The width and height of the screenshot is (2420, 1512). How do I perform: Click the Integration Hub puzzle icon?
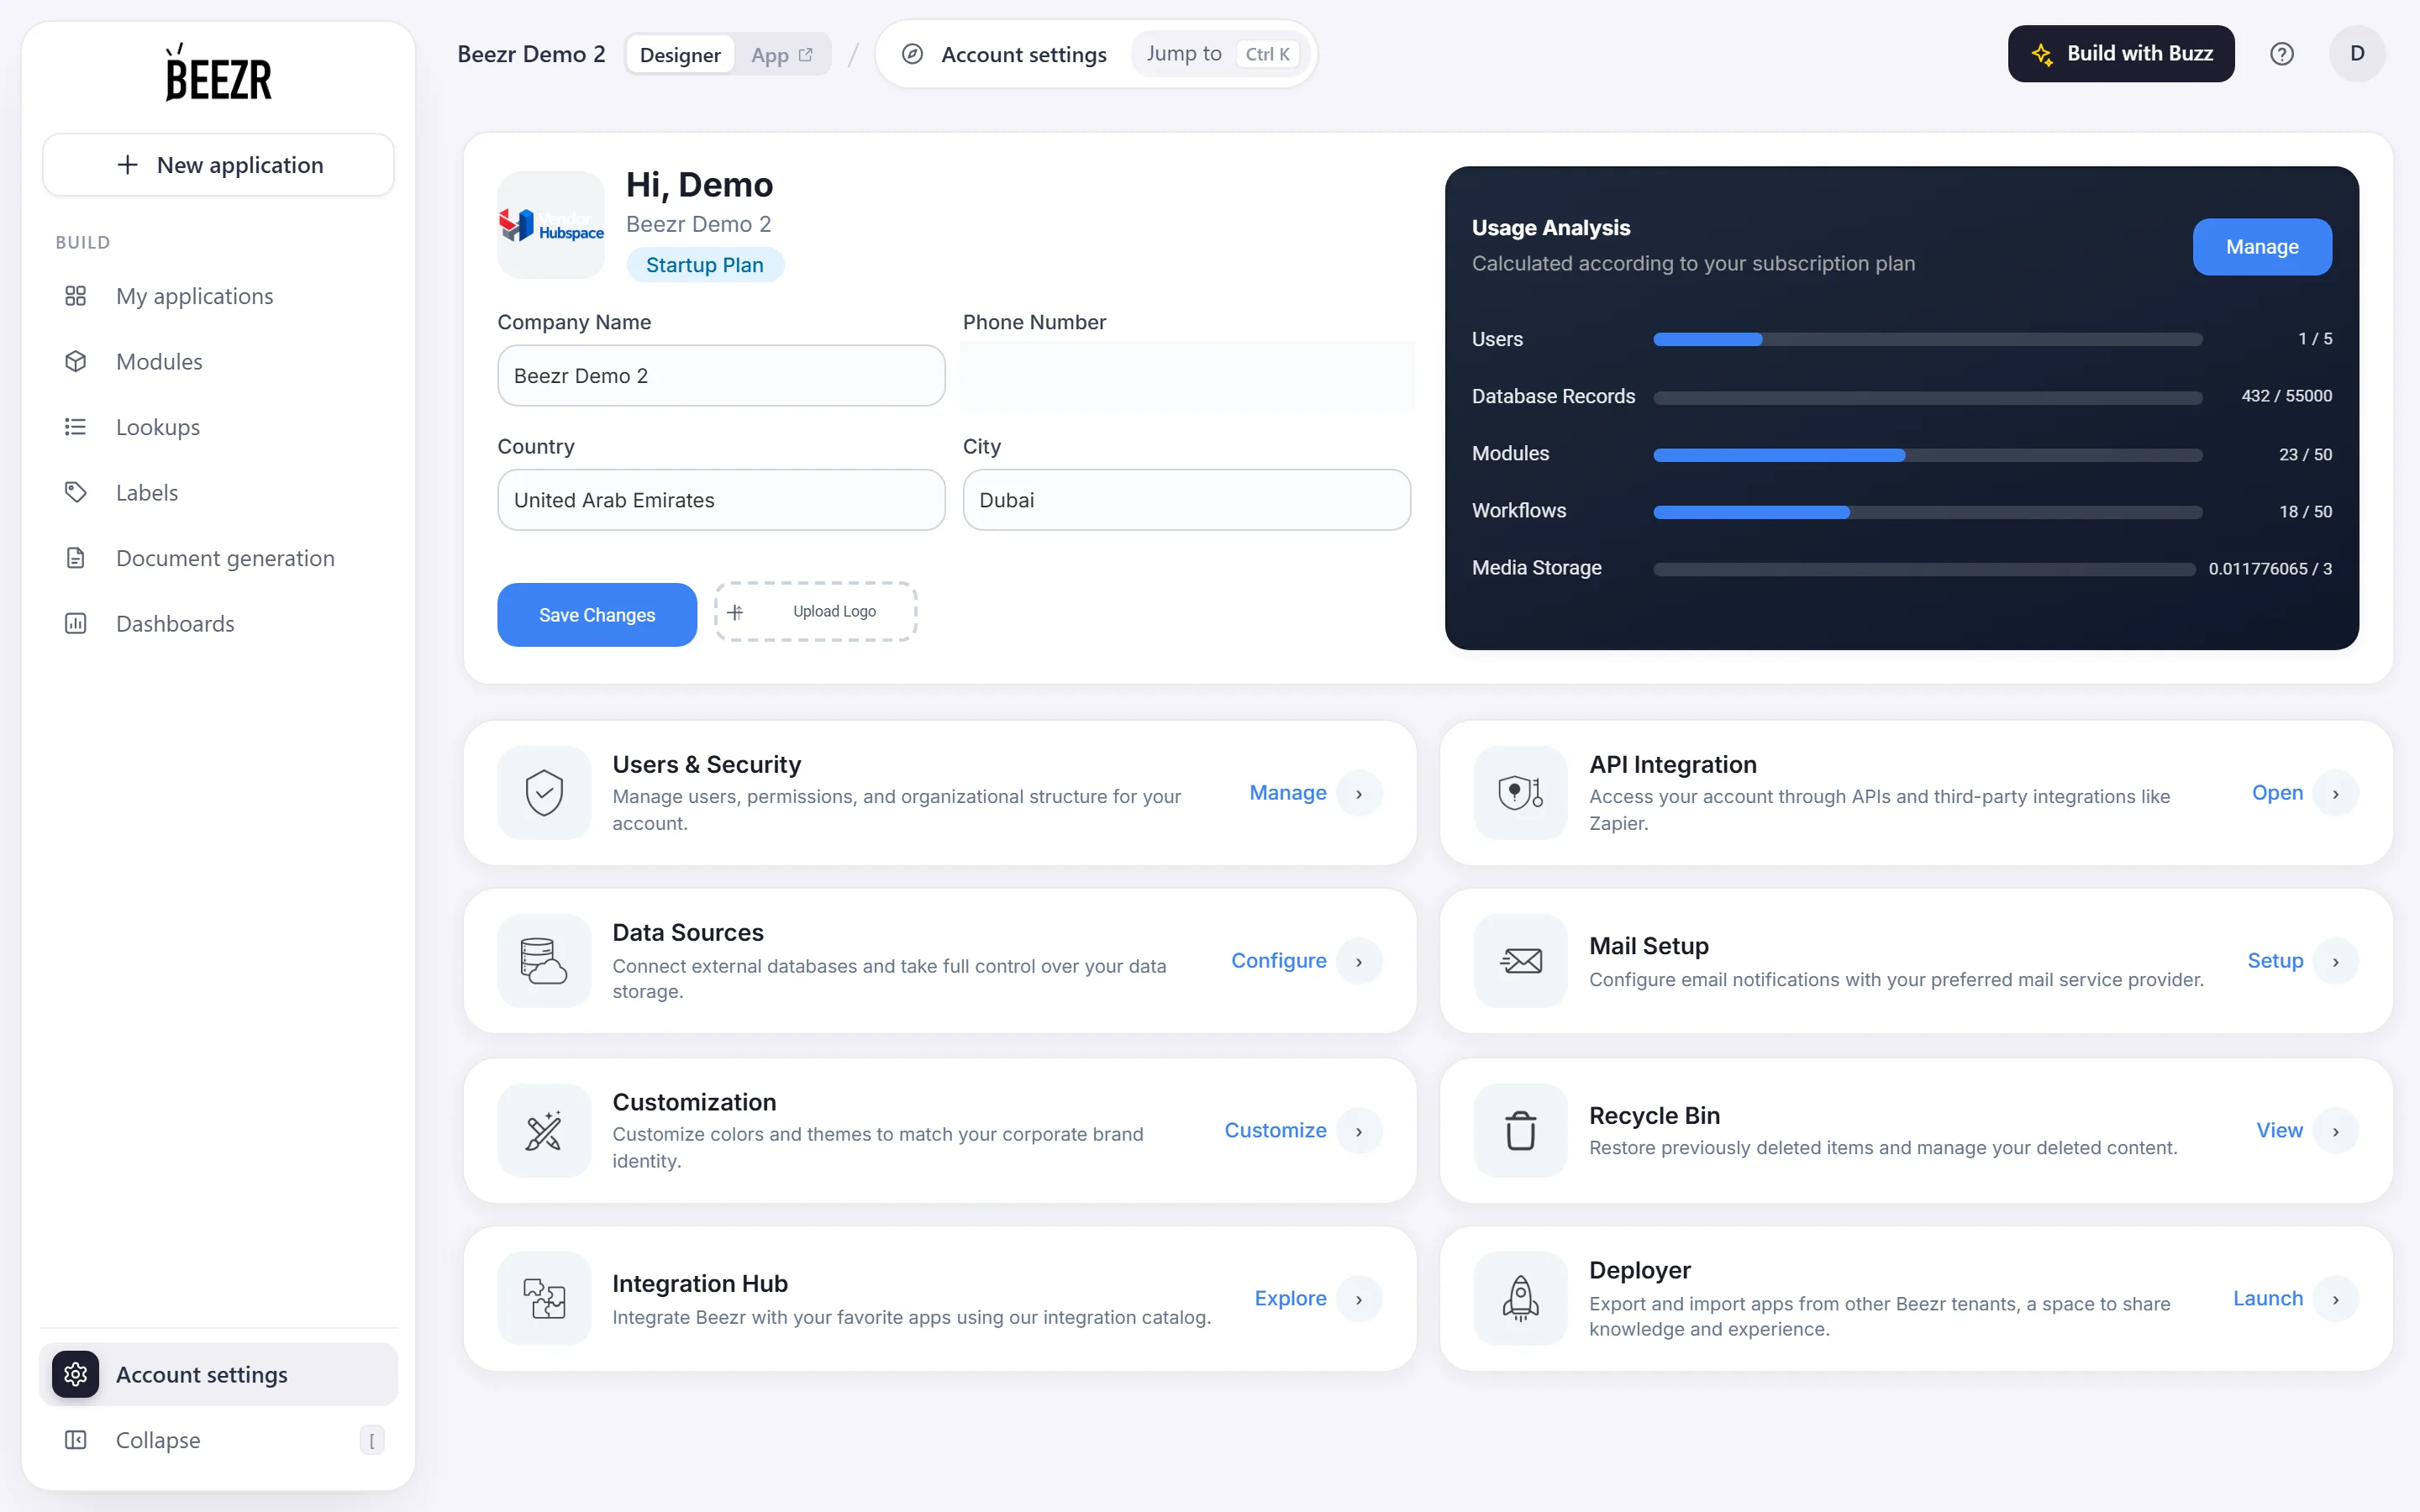pyautogui.click(x=544, y=1298)
